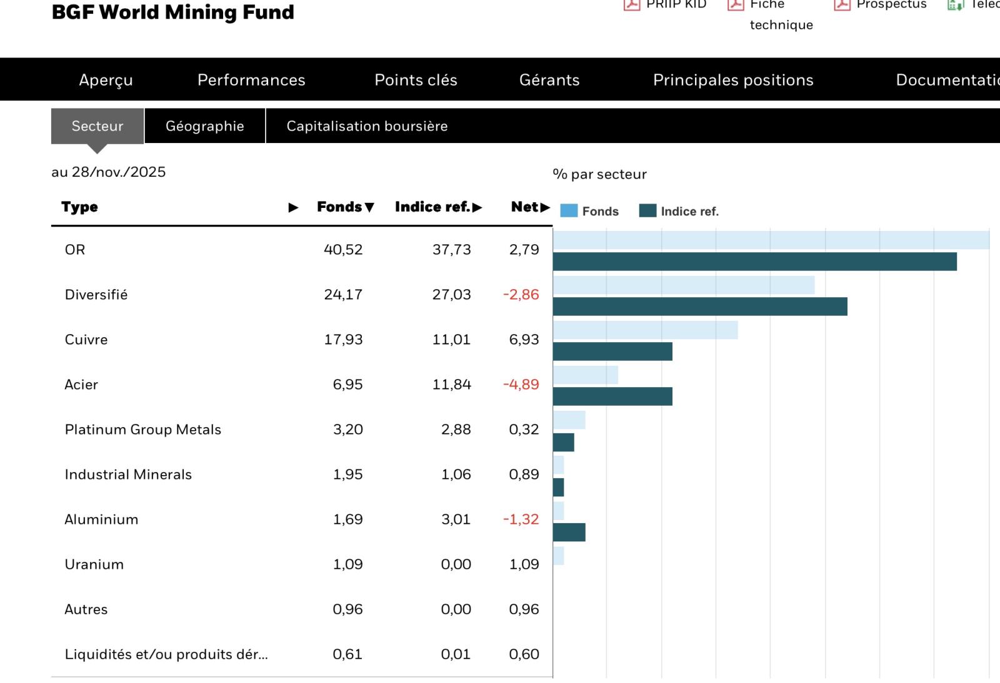
Task: Open the Prospectus document link
Action: [x=891, y=5]
